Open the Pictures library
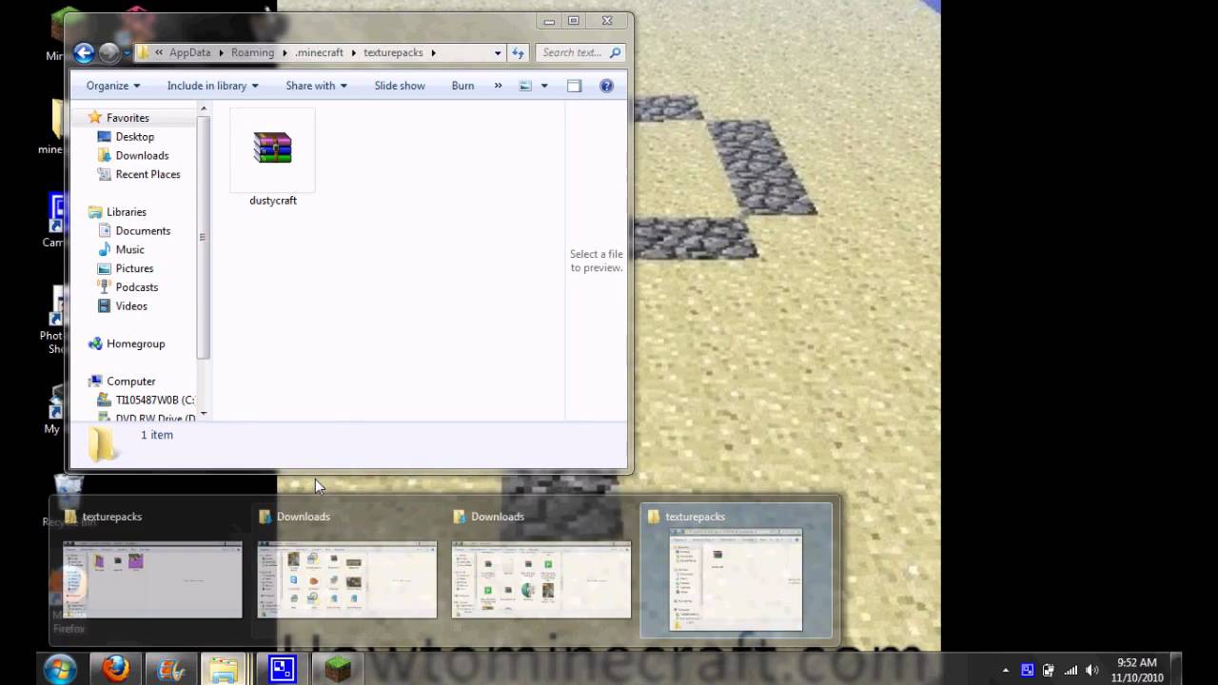The width and height of the screenshot is (1218, 685). pyautogui.click(x=134, y=268)
